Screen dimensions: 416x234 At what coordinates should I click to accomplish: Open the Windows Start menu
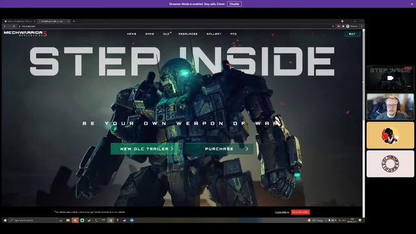point(5,220)
